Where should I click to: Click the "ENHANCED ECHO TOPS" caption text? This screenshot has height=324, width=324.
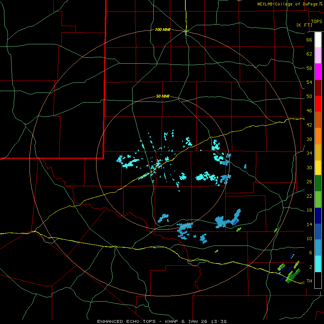[126, 321]
